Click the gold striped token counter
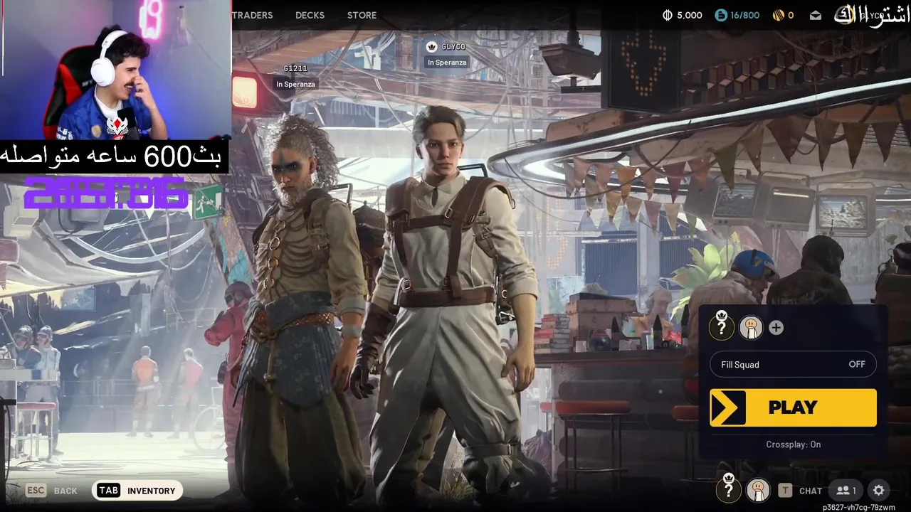911x512 pixels. (783, 15)
